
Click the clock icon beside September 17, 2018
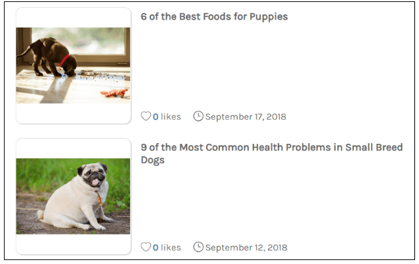pos(198,116)
